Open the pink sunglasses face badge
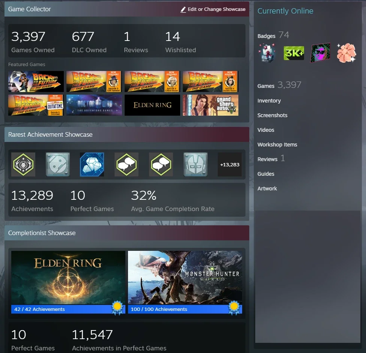This screenshot has width=366, height=353. [x=320, y=53]
